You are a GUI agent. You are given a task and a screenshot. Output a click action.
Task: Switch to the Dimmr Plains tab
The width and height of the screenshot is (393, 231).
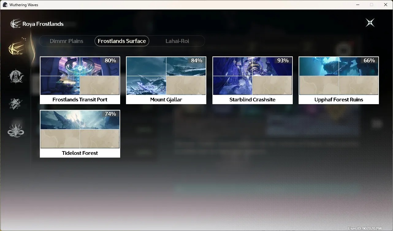67,41
